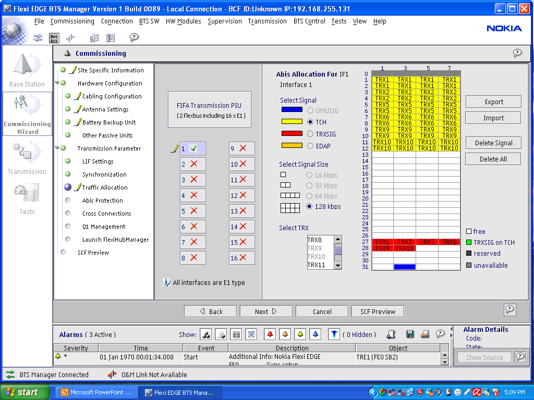
Task: Click the connect arrows toolbar icon
Action: (38, 37)
